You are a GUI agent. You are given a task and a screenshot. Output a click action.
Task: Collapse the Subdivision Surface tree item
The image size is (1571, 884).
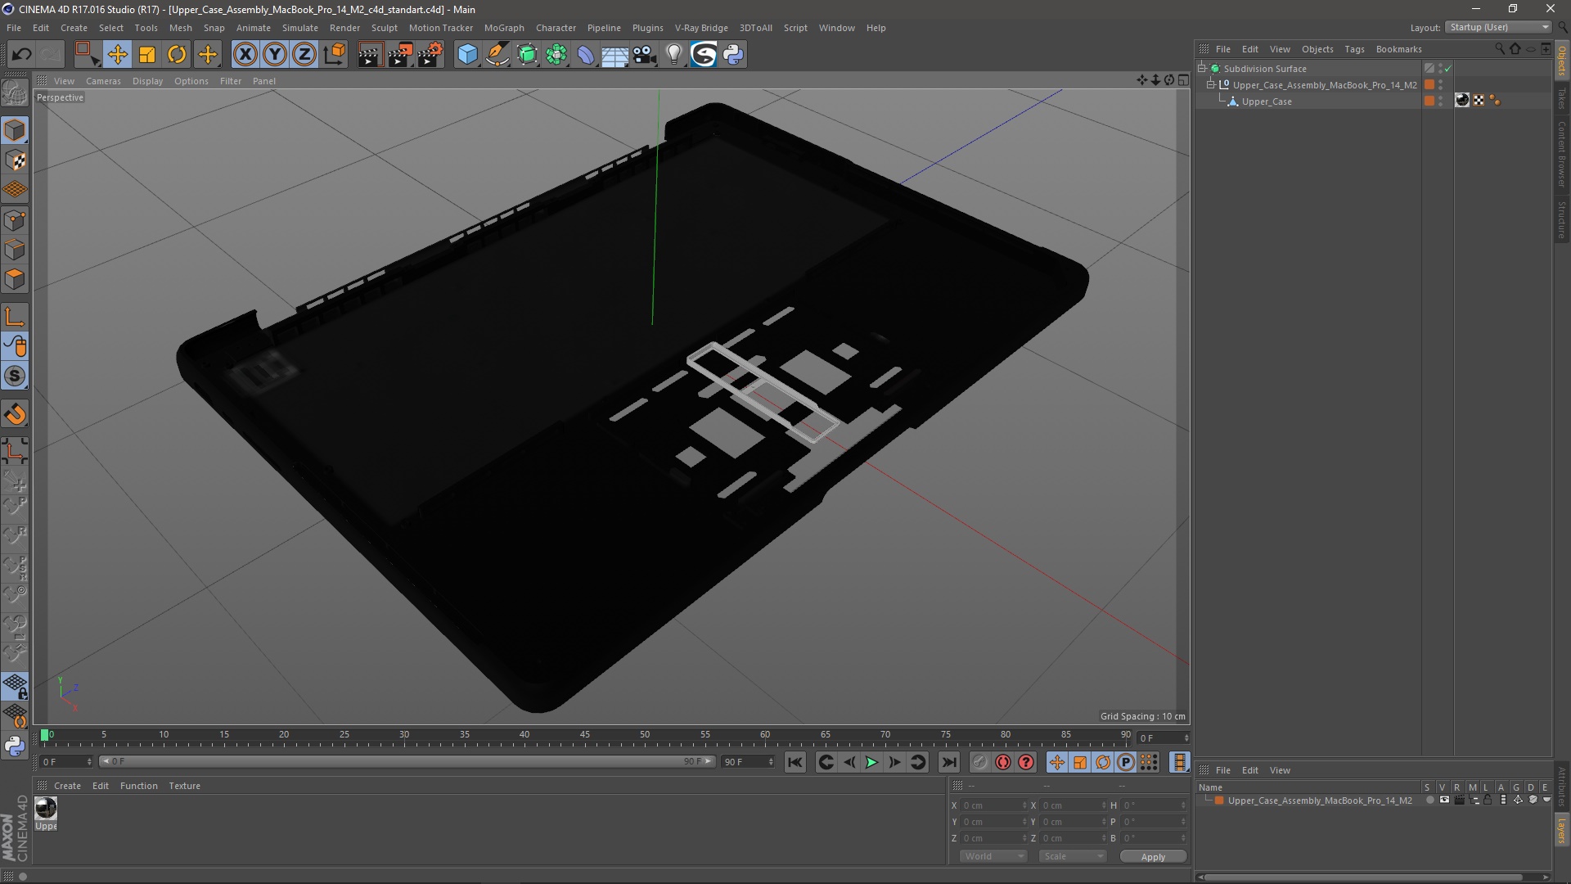pyautogui.click(x=1202, y=69)
